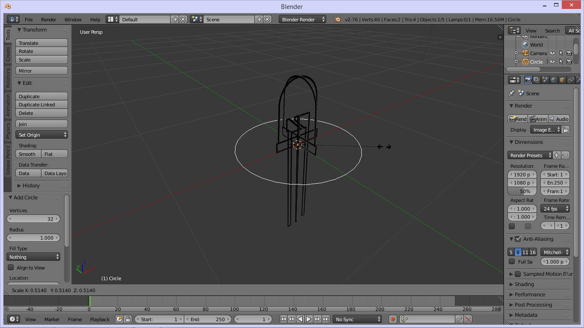Image resolution: width=584 pixels, height=328 pixels.
Task: Click the Rotate button in Transform panel
Action: [x=41, y=51]
